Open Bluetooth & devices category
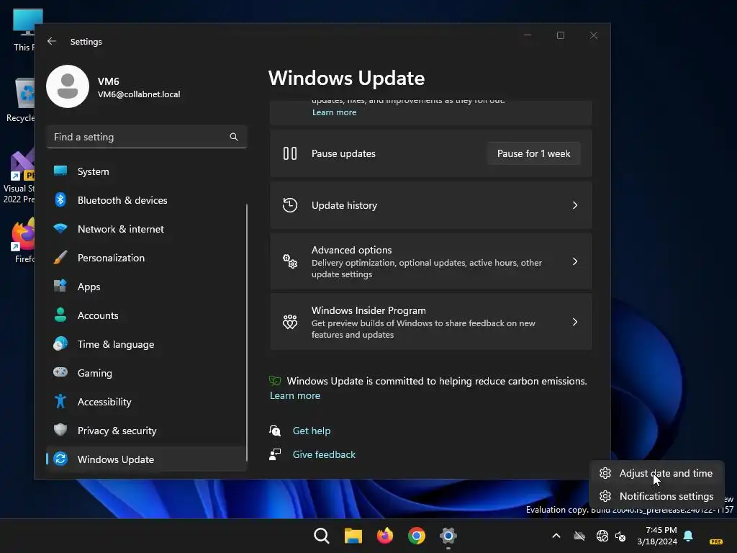This screenshot has width=737, height=553. 146,200
